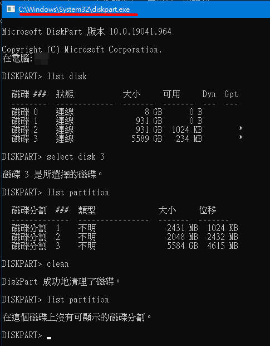Viewport: 270px width, 346px height.
Task: Click the blinking cursor at last DISKPART prompt
Action: (49, 338)
